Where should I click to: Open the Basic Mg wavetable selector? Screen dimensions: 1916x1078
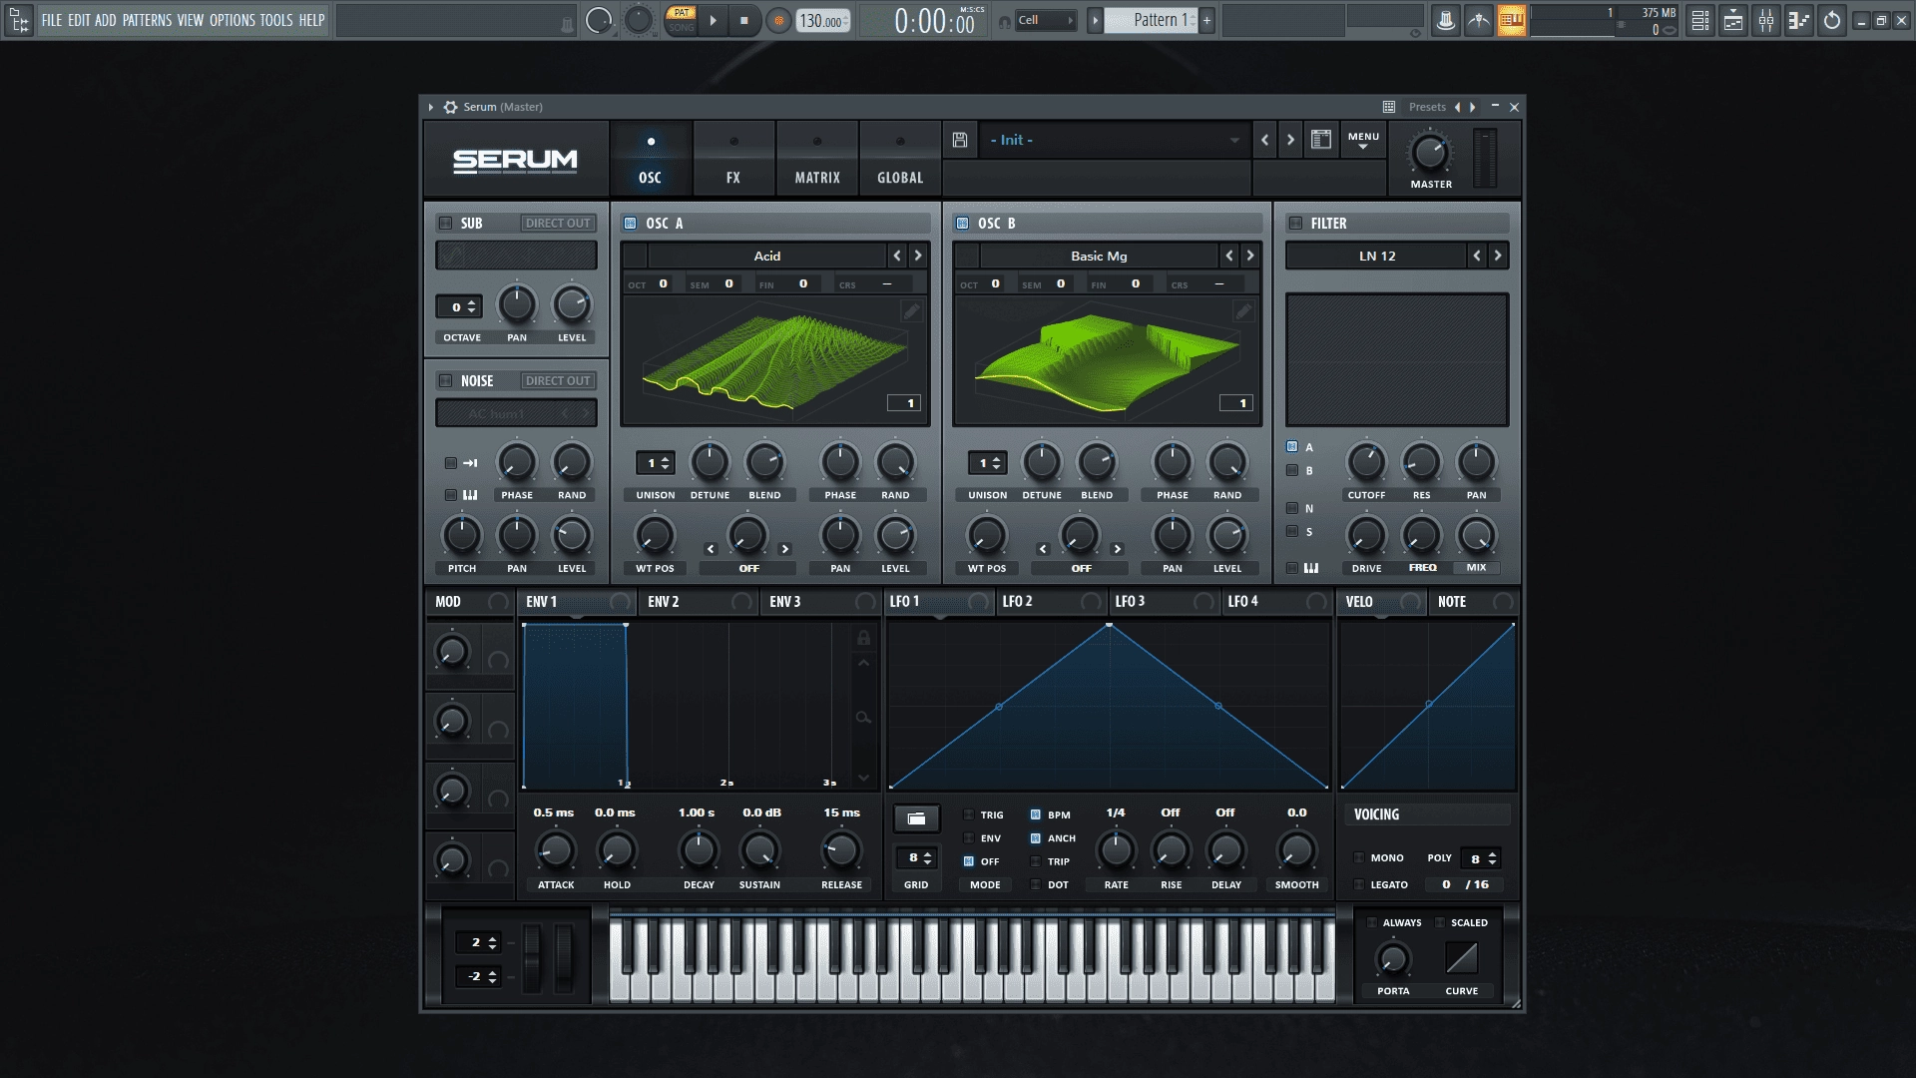tap(1099, 256)
